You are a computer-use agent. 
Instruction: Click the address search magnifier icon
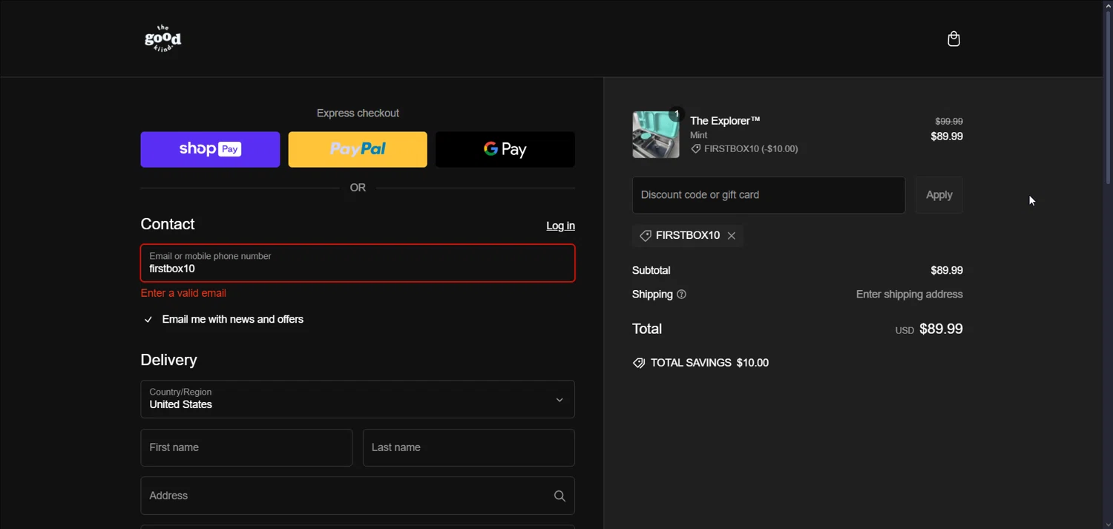[559, 496]
